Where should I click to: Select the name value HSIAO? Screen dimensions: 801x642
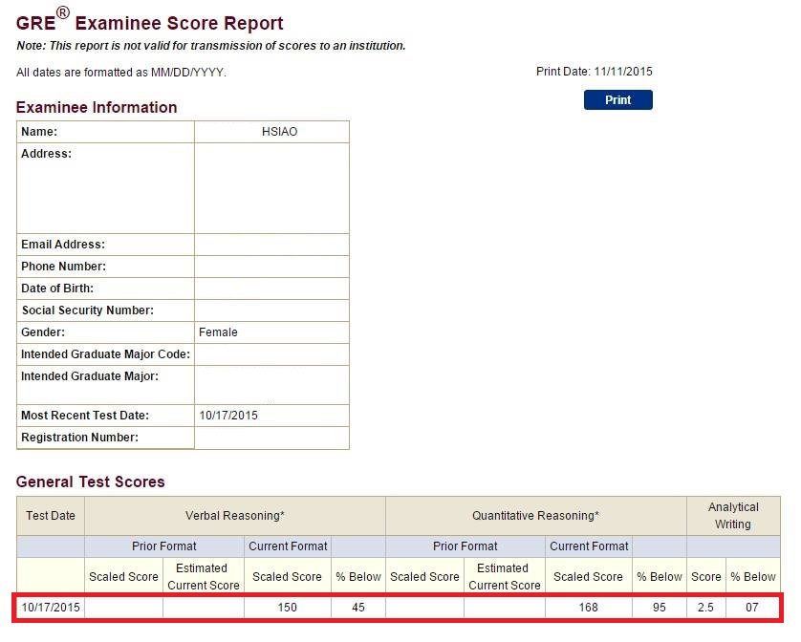tap(279, 132)
